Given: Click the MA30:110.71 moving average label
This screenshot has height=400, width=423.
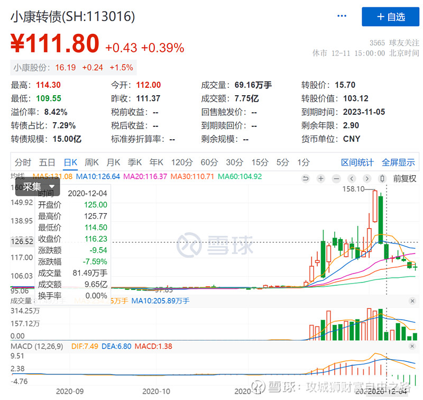Looking at the screenshot, I should (192, 177).
